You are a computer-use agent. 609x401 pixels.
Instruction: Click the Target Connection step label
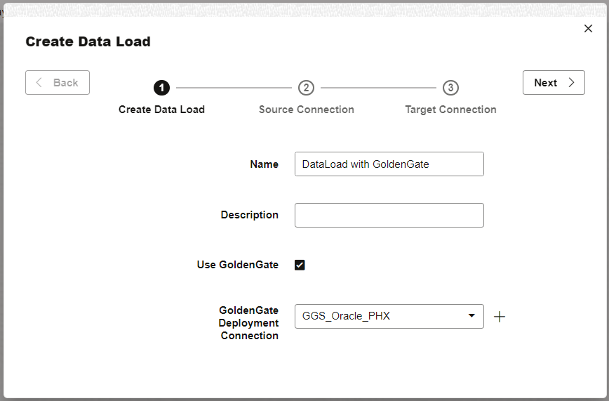[450, 110]
